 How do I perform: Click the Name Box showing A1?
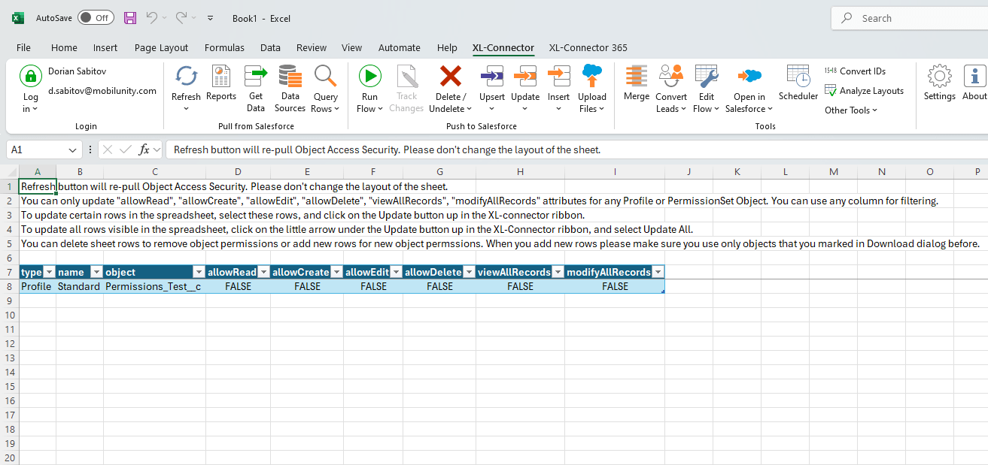(x=36, y=150)
